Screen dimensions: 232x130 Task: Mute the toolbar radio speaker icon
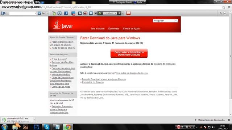[x=119, y=13]
